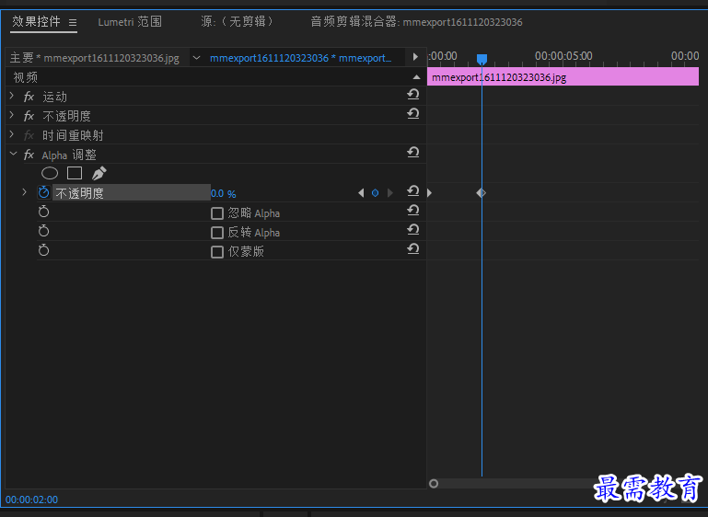This screenshot has width=708, height=517.
Task: Enable the 忽略 Alpha checkbox
Action: (x=217, y=213)
